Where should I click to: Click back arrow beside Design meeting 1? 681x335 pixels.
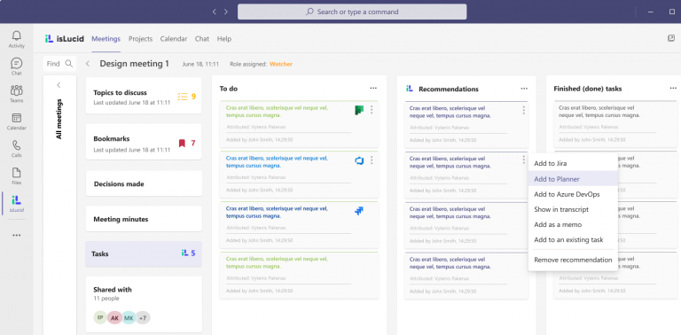click(x=88, y=64)
